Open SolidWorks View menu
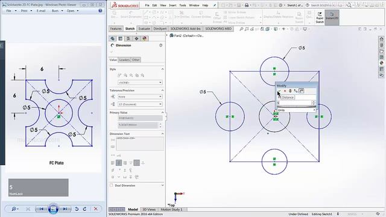This screenshot has width=386, height=217. click(163, 5)
